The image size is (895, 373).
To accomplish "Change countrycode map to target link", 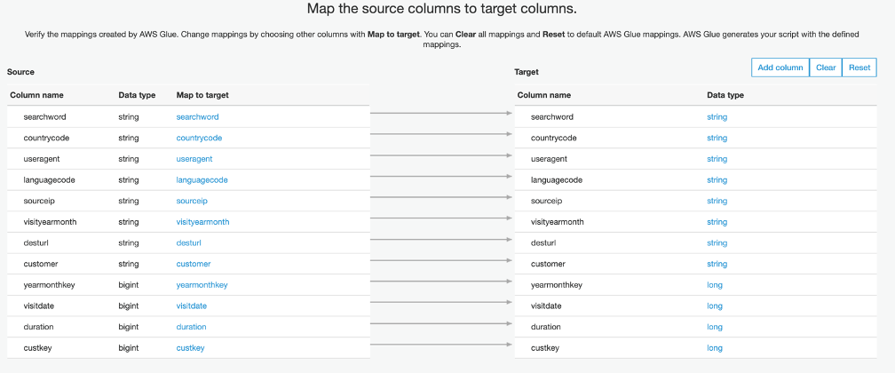I will [x=199, y=138].
